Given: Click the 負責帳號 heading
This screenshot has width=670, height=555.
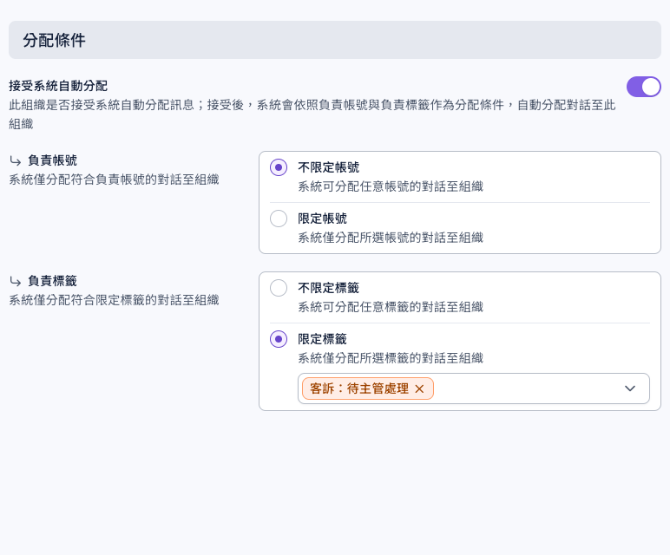Looking at the screenshot, I should coord(53,160).
